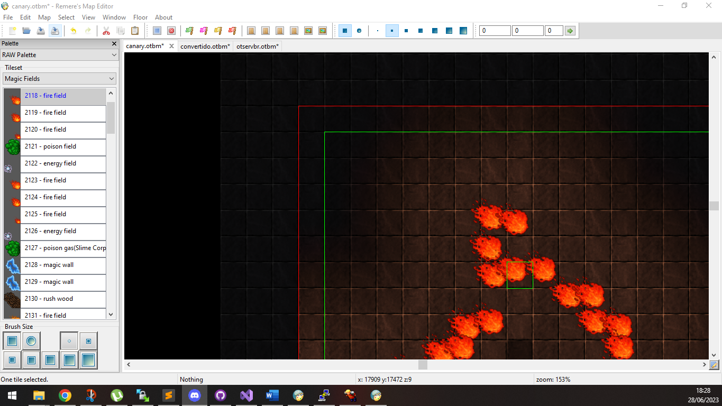Expand the RAW Palette dropdown
The image size is (722, 406).
coord(59,54)
